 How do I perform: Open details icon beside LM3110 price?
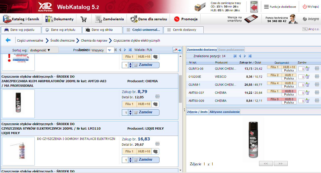pyautogui.click(x=157, y=144)
